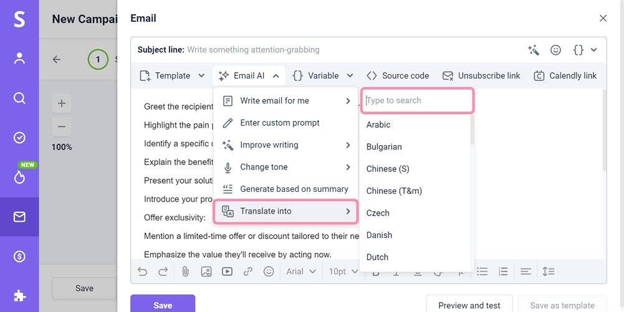Insert an Unsubscribe link

(x=481, y=75)
